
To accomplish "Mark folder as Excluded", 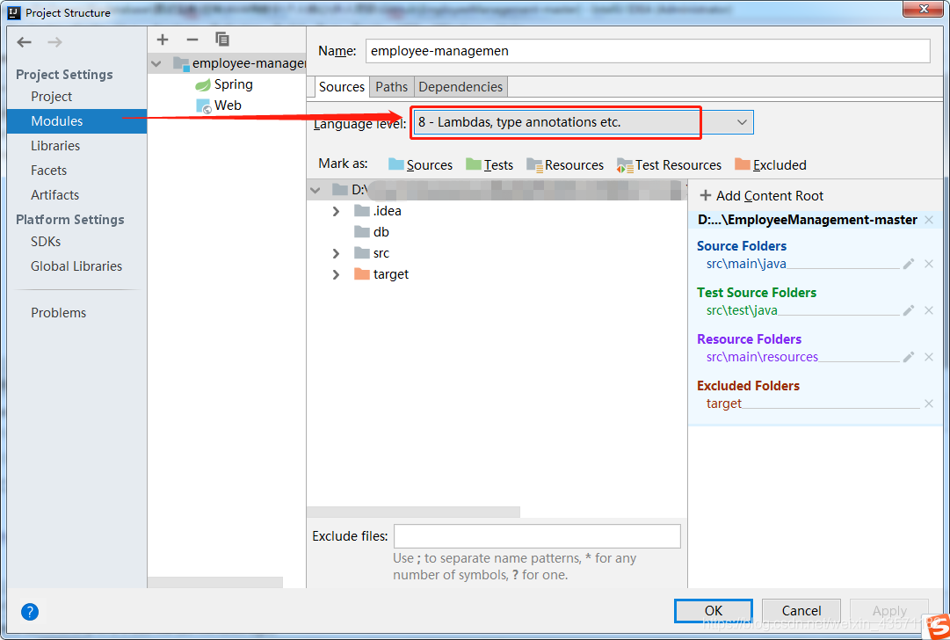I will tap(771, 165).
